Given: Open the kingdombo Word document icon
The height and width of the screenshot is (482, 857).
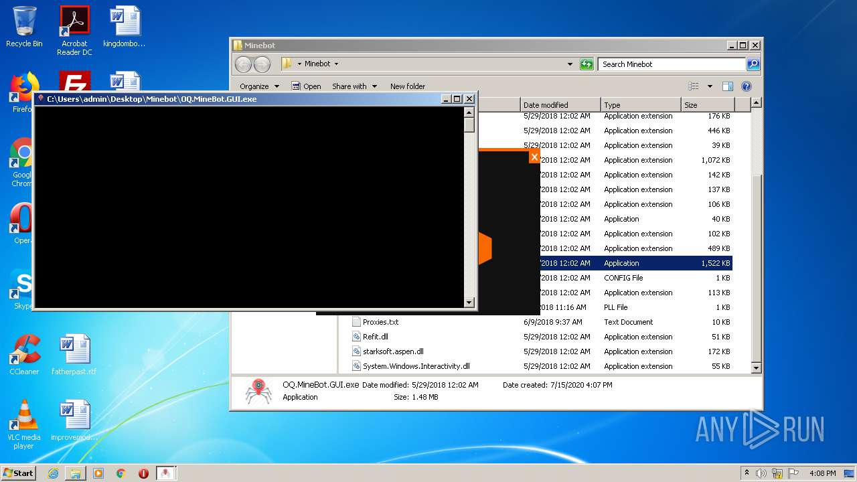Looking at the screenshot, I should pyautogui.click(x=125, y=27).
